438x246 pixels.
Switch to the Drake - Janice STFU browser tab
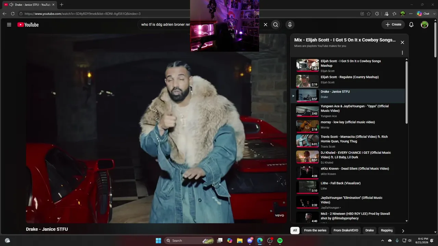[30, 4]
